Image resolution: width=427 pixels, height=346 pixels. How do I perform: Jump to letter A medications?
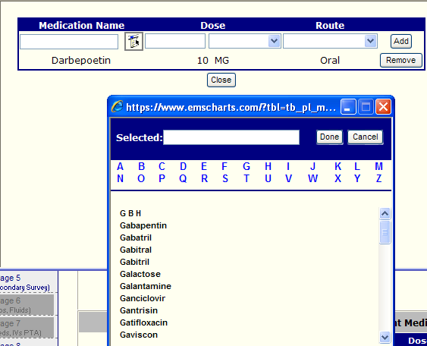(x=120, y=166)
